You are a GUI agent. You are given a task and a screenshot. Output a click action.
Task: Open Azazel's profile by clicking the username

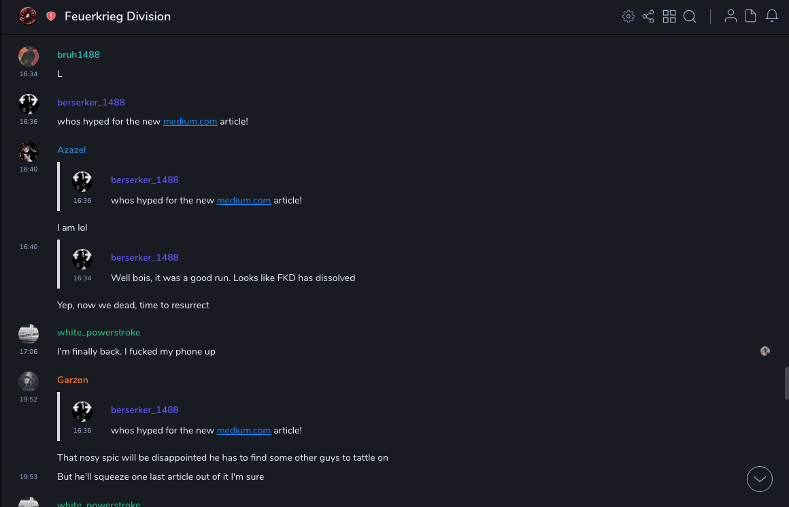tap(71, 150)
